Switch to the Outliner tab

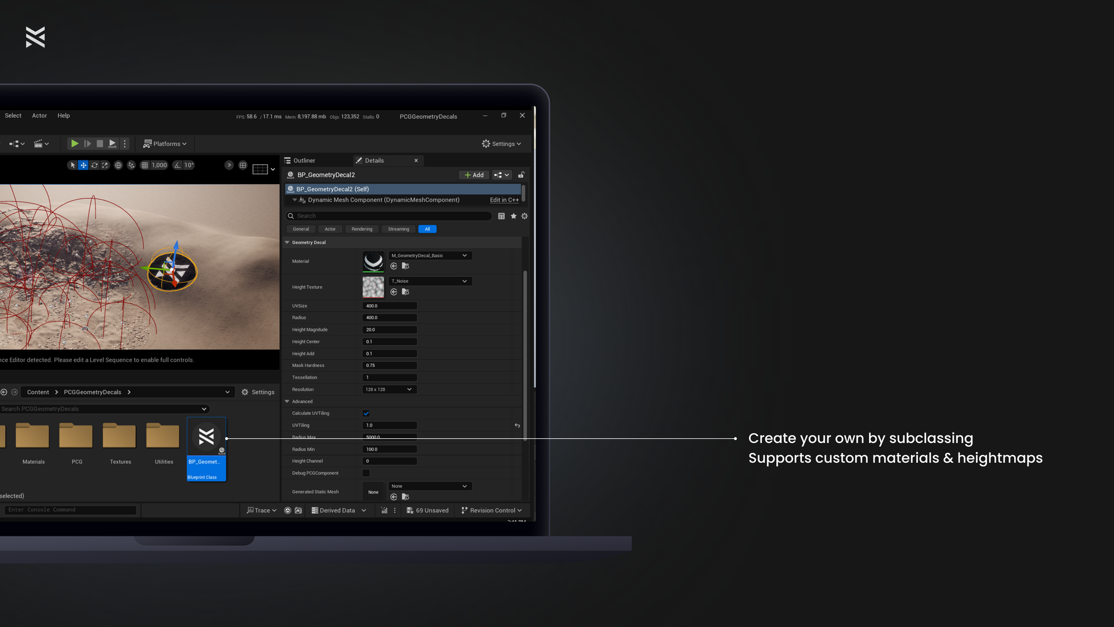point(303,161)
